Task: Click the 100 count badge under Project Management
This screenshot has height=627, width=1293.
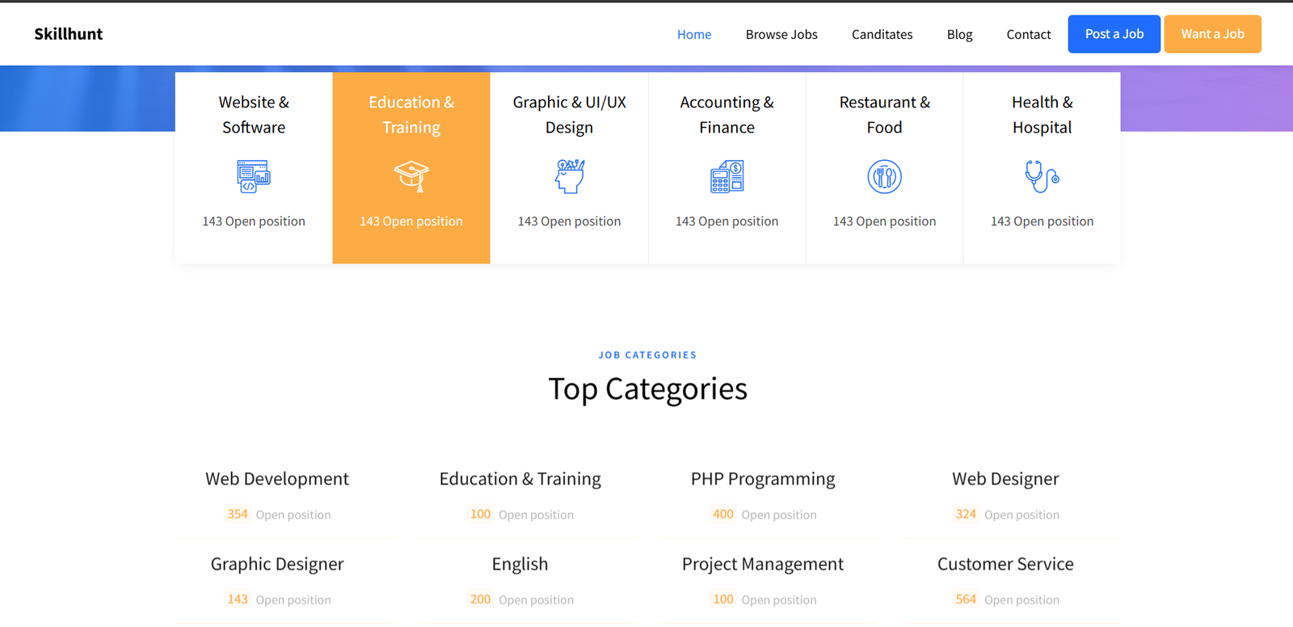Action: click(723, 600)
